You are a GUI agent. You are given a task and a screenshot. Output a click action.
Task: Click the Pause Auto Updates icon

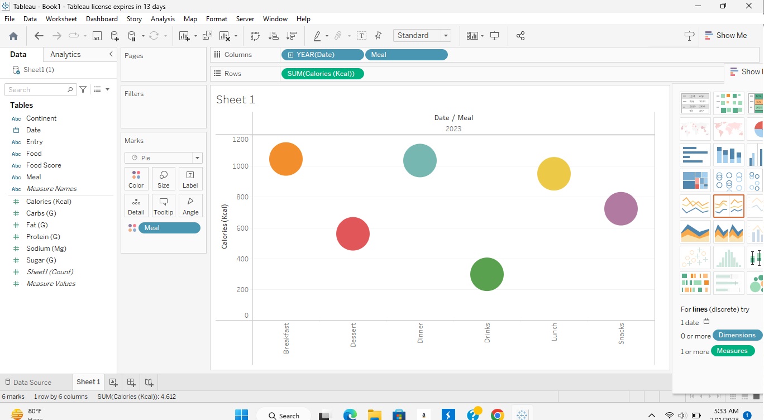tap(132, 36)
